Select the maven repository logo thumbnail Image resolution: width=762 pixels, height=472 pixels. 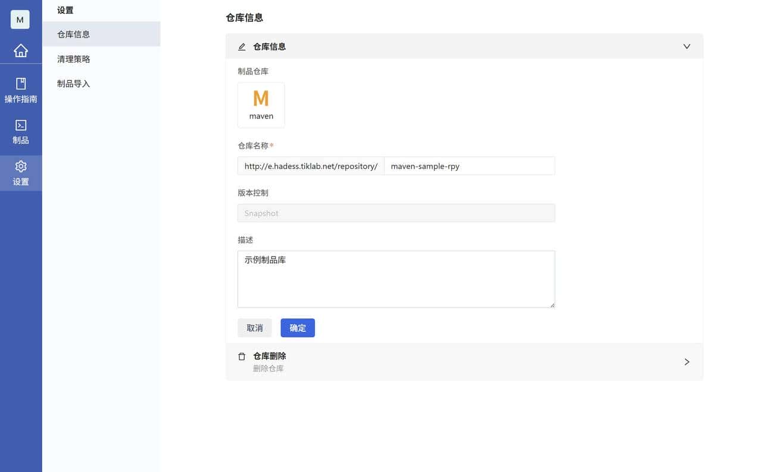pos(261,105)
